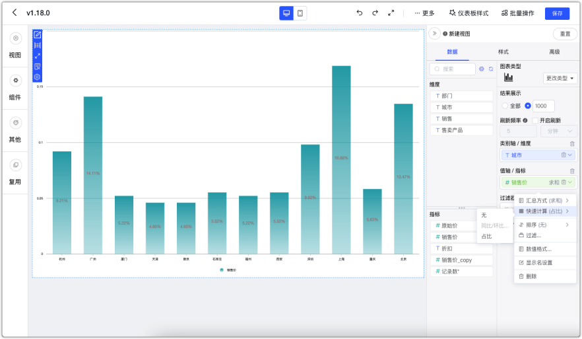Select the 销售价 metric in 指标 list
The height and width of the screenshot is (339, 582).
click(x=453, y=237)
